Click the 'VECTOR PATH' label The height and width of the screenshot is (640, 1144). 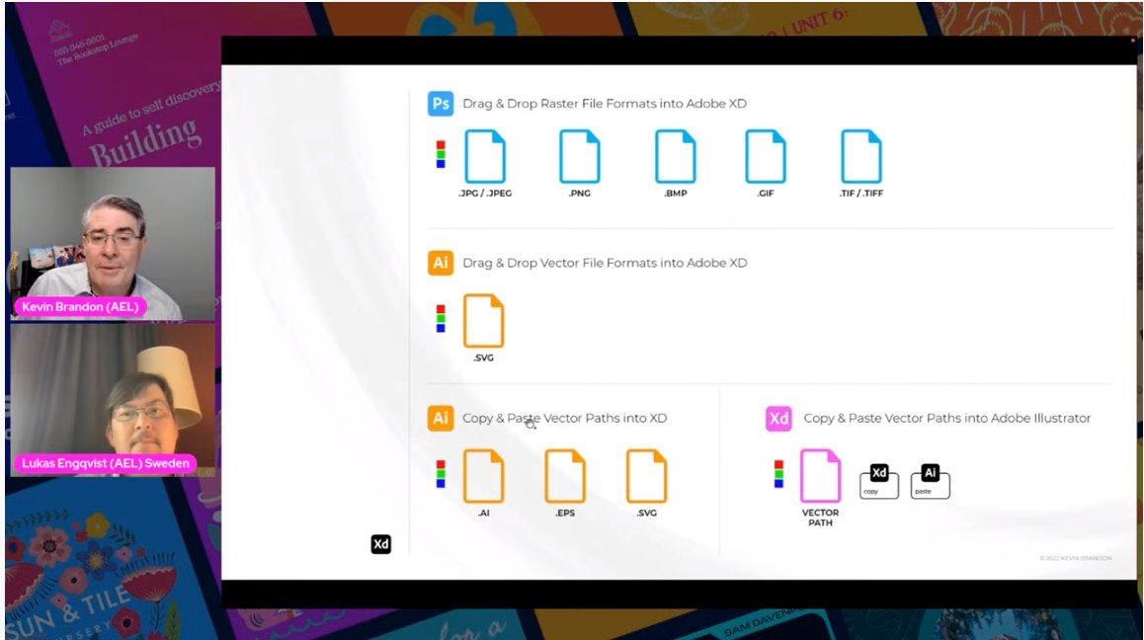(821, 518)
